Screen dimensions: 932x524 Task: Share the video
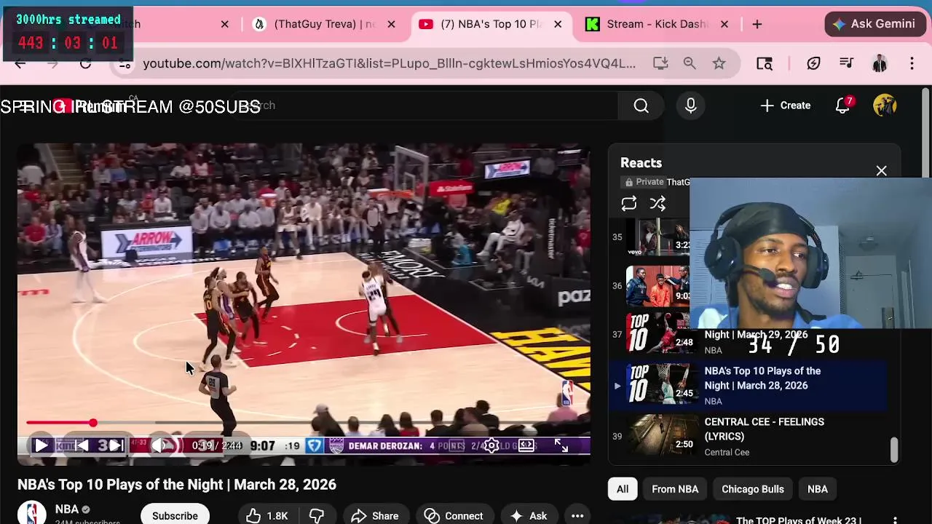tap(375, 515)
